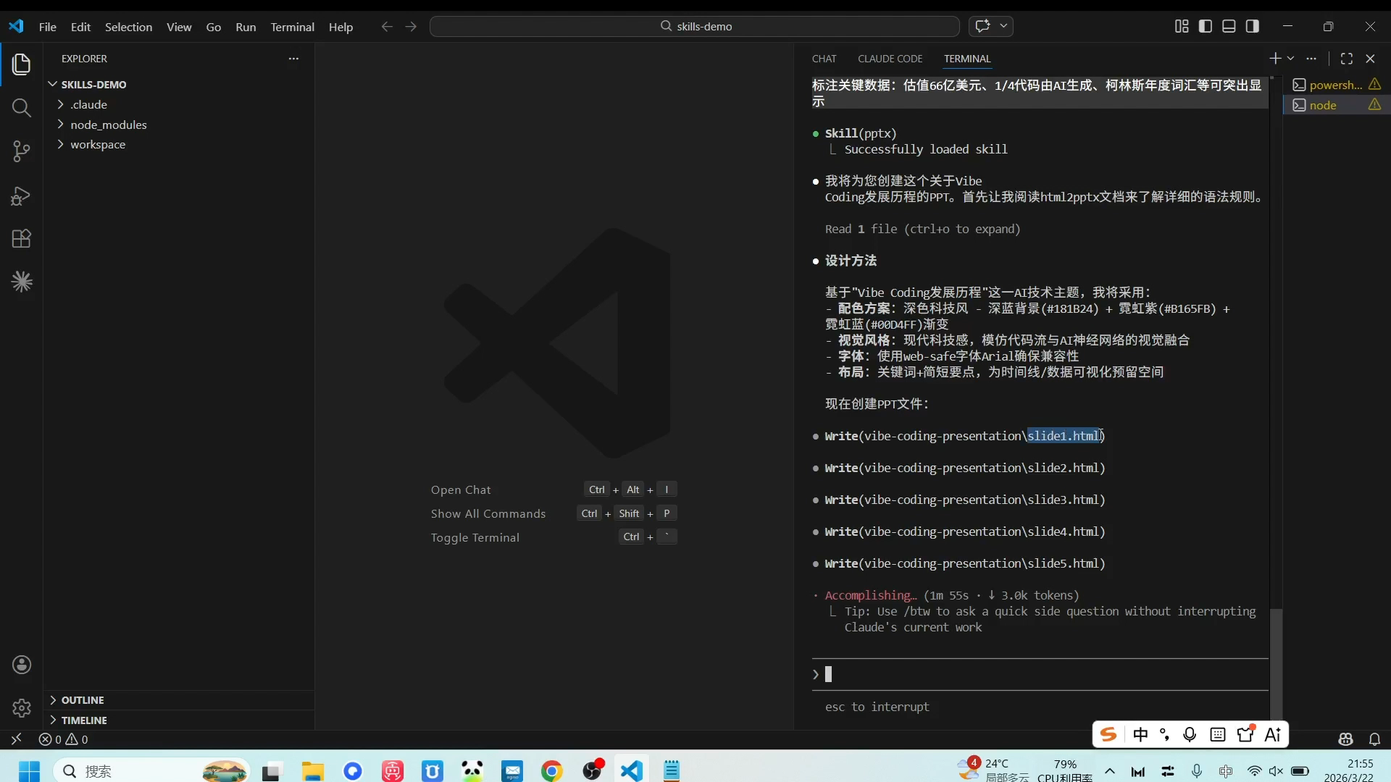Open Source Control view
1391x782 pixels.
click(22, 152)
